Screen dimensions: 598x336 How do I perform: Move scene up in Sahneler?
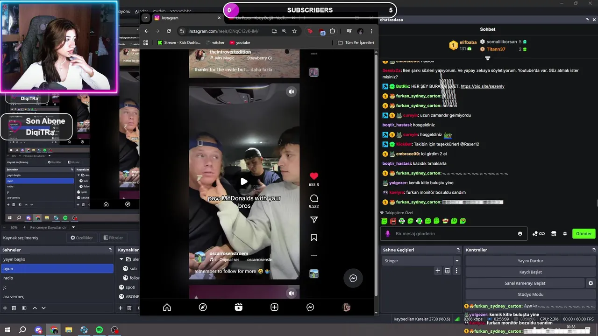tap(35, 308)
